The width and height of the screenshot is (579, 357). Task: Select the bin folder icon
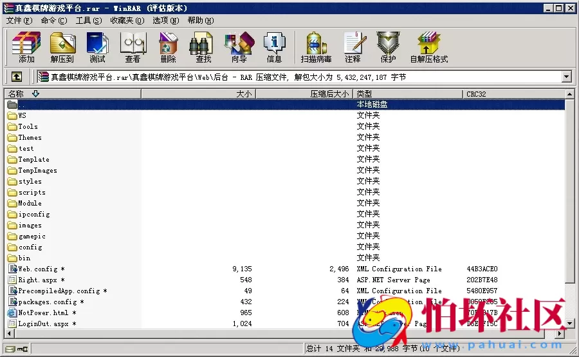point(13,258)
